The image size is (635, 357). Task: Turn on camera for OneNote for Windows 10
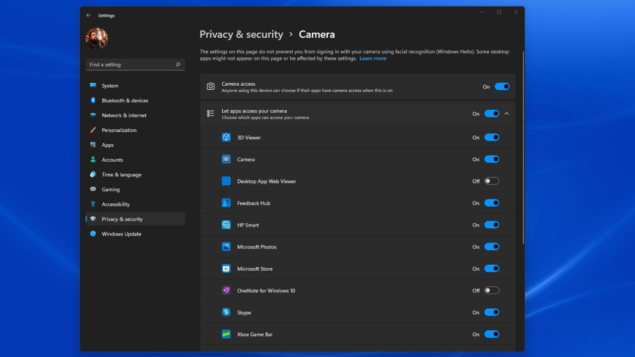(492, 290)
